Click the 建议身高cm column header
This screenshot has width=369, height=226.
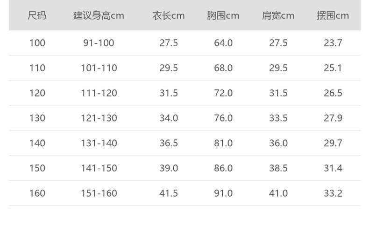(x=99, y=15)
